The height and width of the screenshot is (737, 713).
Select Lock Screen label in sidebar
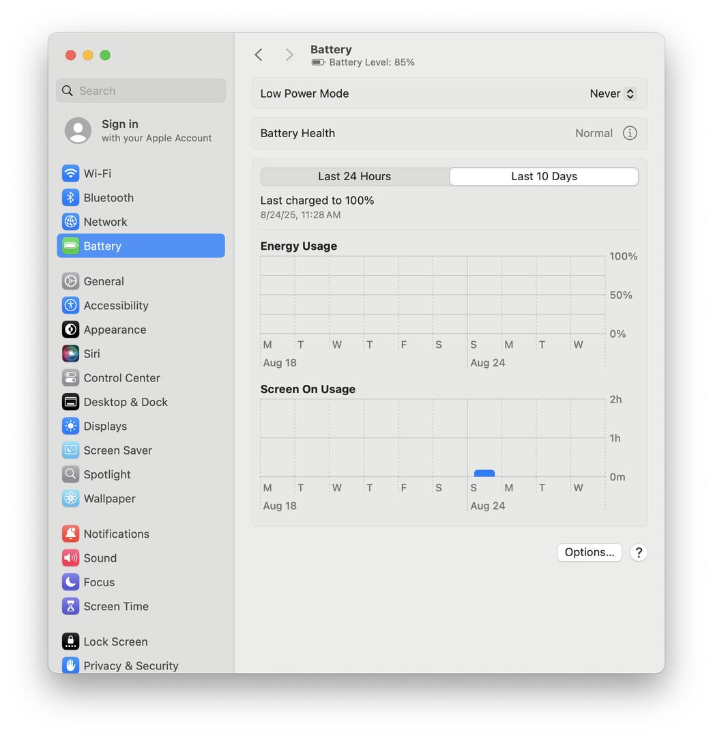click(x=115, y=641)
